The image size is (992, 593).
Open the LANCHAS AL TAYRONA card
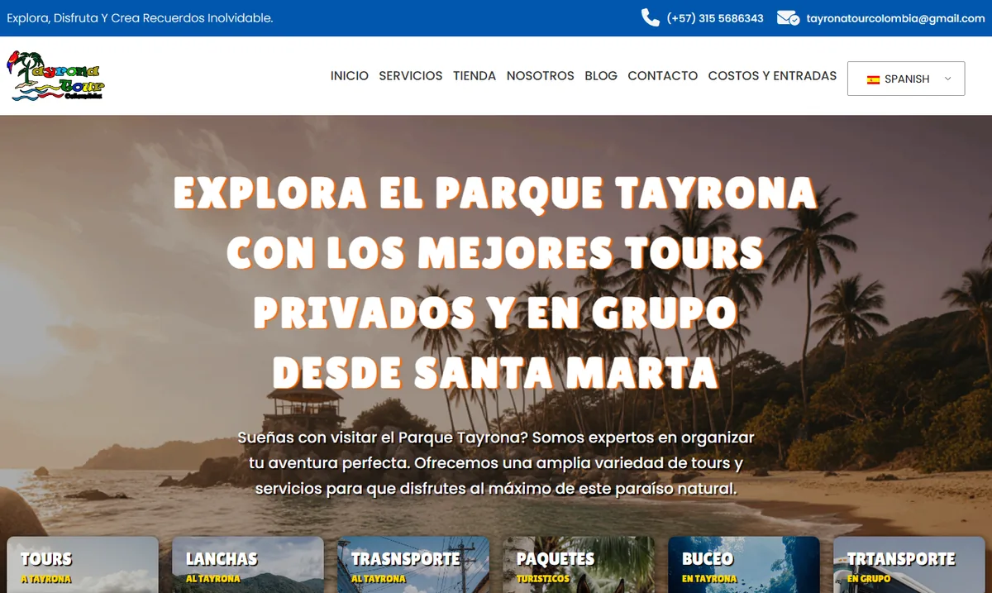[248, 565]
